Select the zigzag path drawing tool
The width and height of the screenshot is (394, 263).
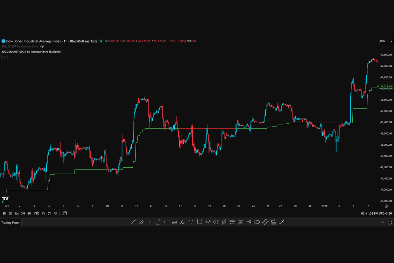point(208,222)
